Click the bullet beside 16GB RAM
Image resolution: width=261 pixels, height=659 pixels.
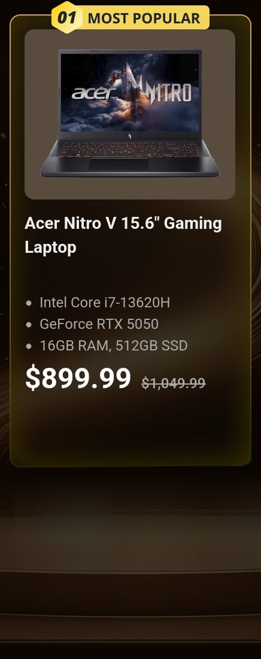point(29,346)
